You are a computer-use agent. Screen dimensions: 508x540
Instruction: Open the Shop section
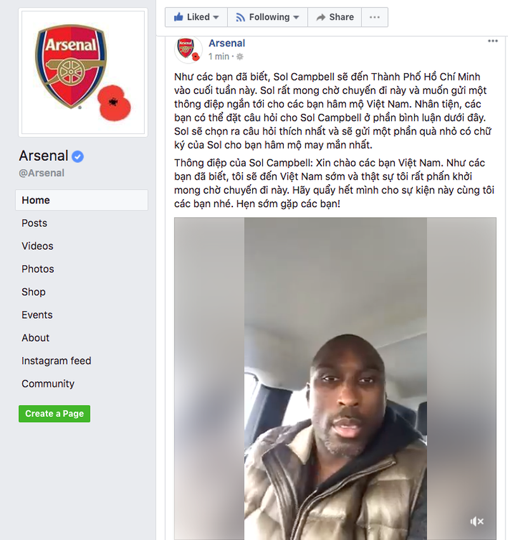pyautogui.click(x=34, y=292)
